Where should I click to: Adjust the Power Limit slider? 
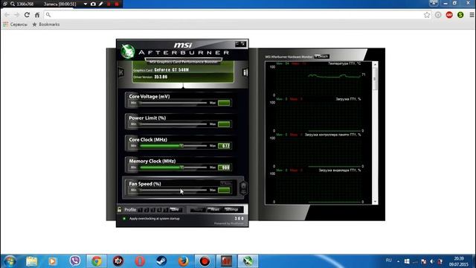tap(173, 124)
